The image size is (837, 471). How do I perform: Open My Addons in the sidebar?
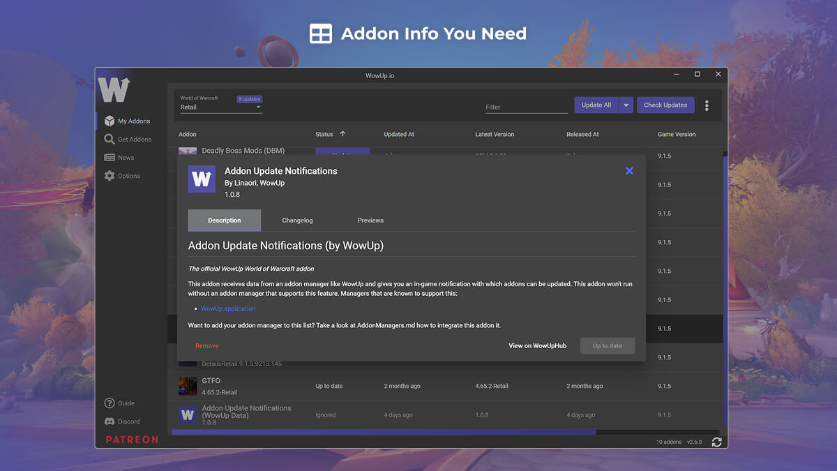(127, 121)
